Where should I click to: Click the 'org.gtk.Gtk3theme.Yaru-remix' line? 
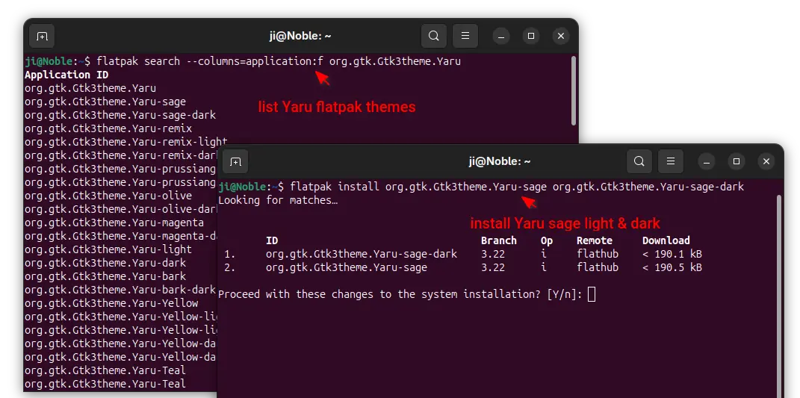click(108, 128)
